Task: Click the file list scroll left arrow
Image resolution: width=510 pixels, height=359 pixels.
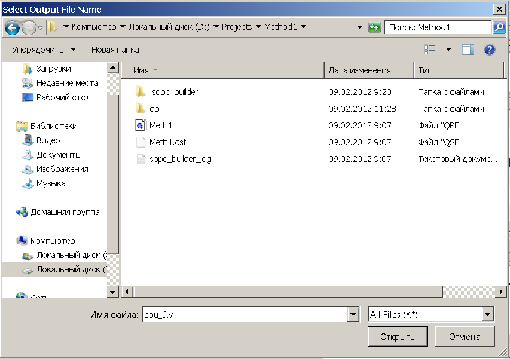Action: [x=127, y=292]
